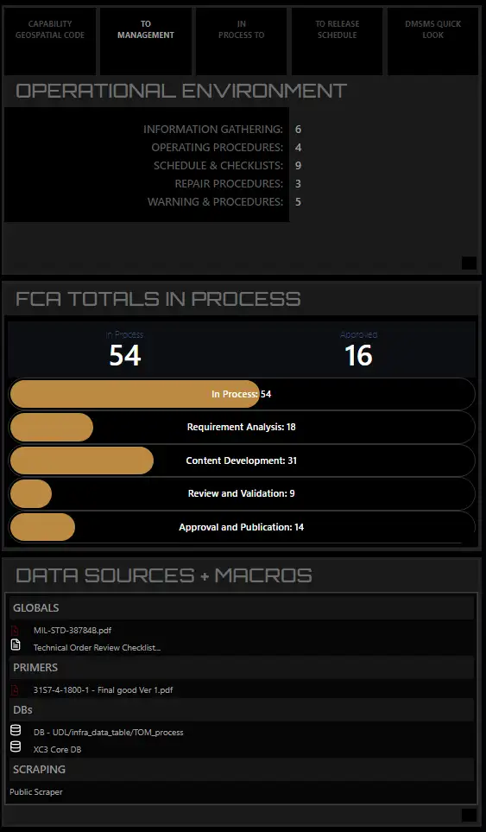Image resolution: width=486 pixels, height=832 pixels.
Task: Select the 31S7-4-1800-1 PDF icon
Action: [x=16, y=689]
